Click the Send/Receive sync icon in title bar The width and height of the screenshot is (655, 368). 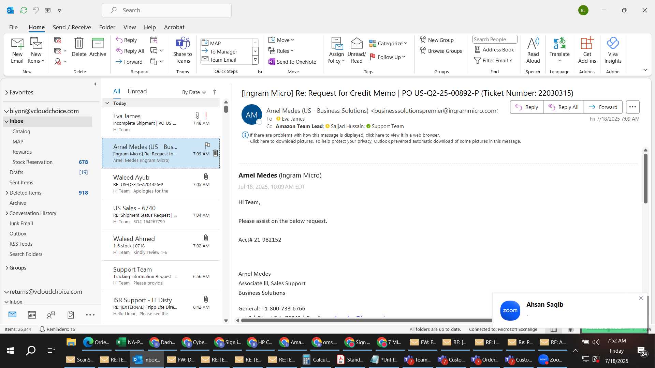tap(24, 10)
